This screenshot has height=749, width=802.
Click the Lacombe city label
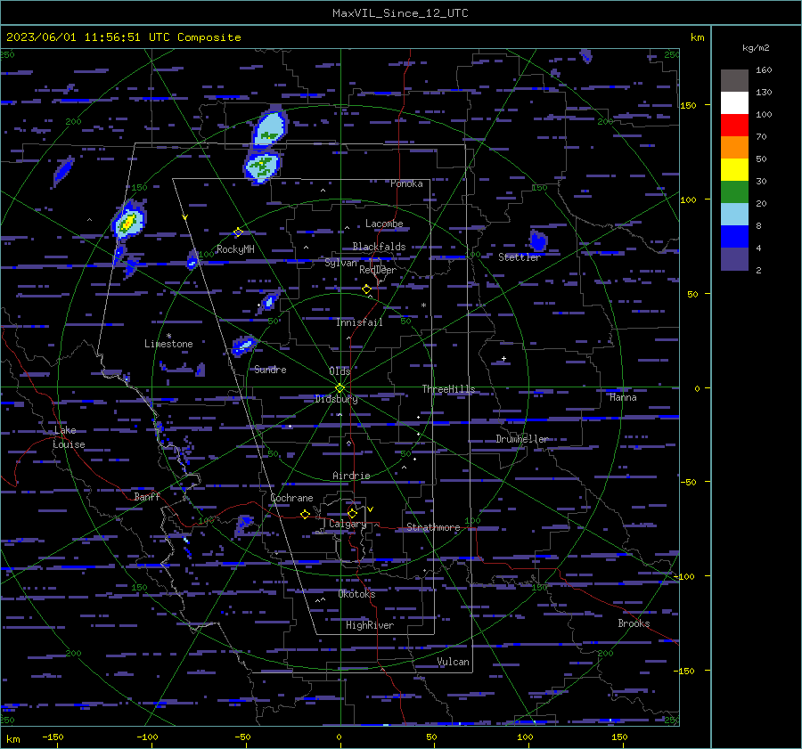point(384,224)
